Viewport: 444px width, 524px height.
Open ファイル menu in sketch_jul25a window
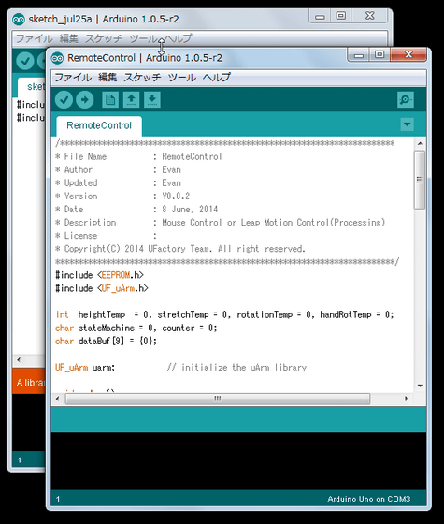tap(34, 38)
